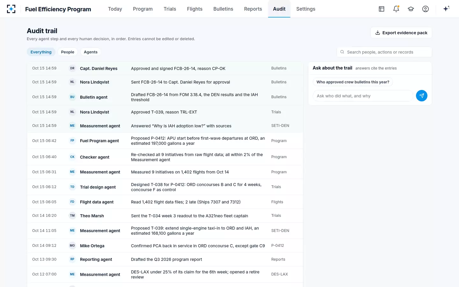This screenshot has height=287, width=459.
Task: Open the notifications bell
Action: [396, 9]
